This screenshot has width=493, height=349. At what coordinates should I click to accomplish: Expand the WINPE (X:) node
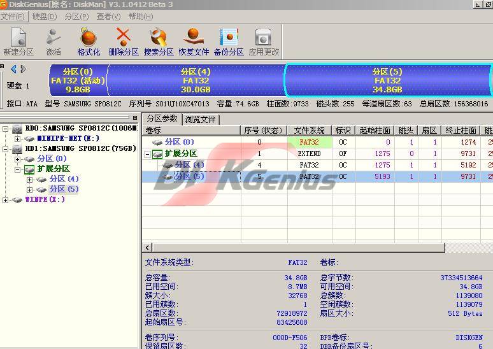(x=5, y=200)
